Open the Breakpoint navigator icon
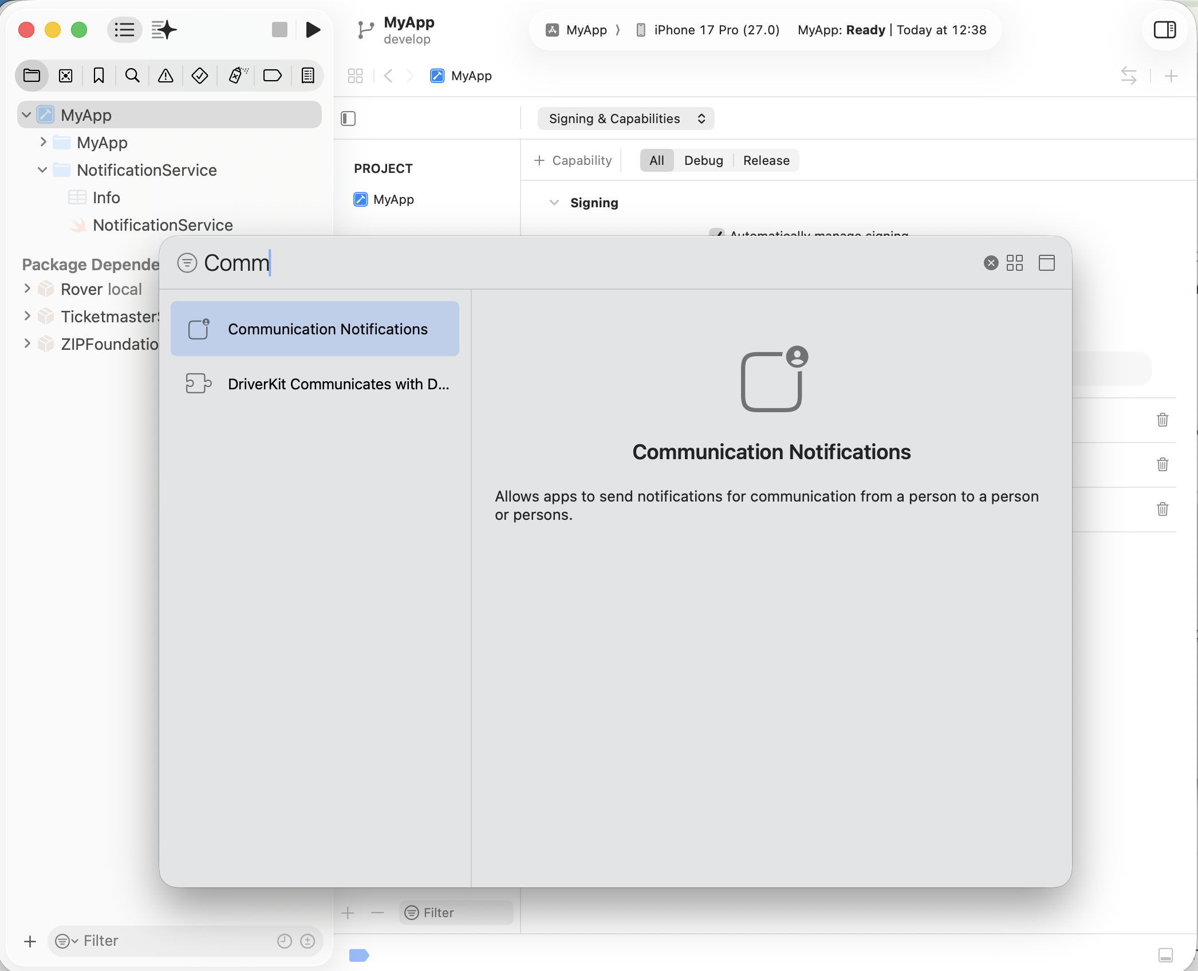 click(272, 76)
